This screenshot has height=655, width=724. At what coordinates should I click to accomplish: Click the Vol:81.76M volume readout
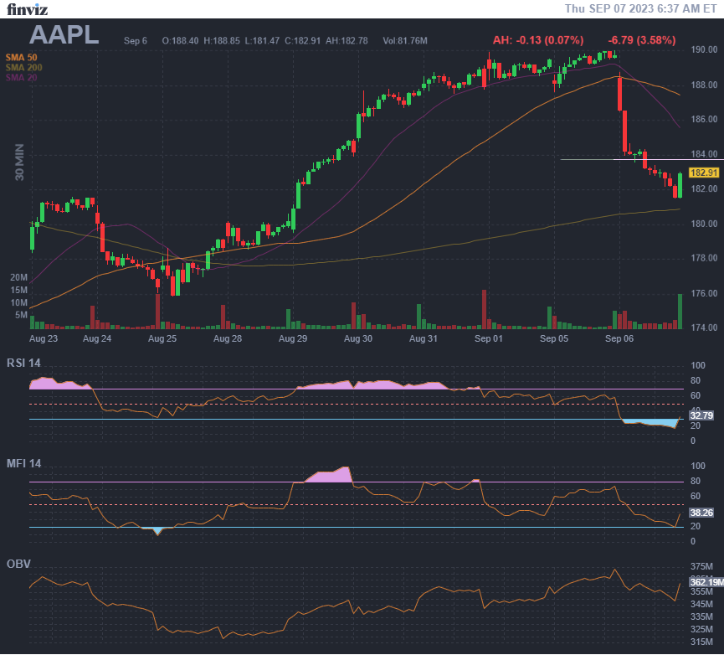405,40
